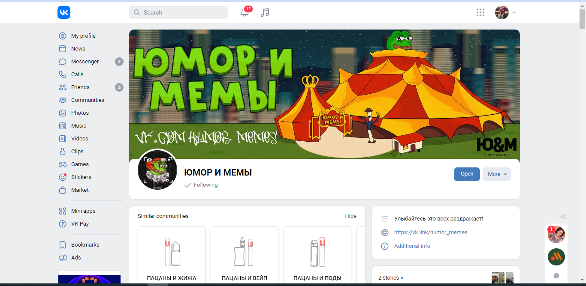Click the Open button on community
The image size is (586, 286).
coord(467,174)
